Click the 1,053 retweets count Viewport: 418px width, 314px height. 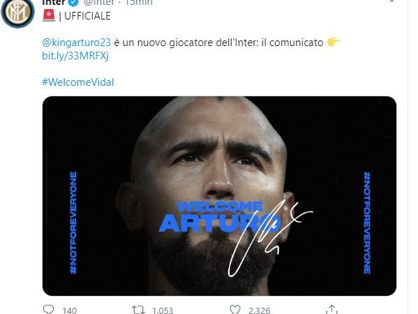tap(163, 311)
